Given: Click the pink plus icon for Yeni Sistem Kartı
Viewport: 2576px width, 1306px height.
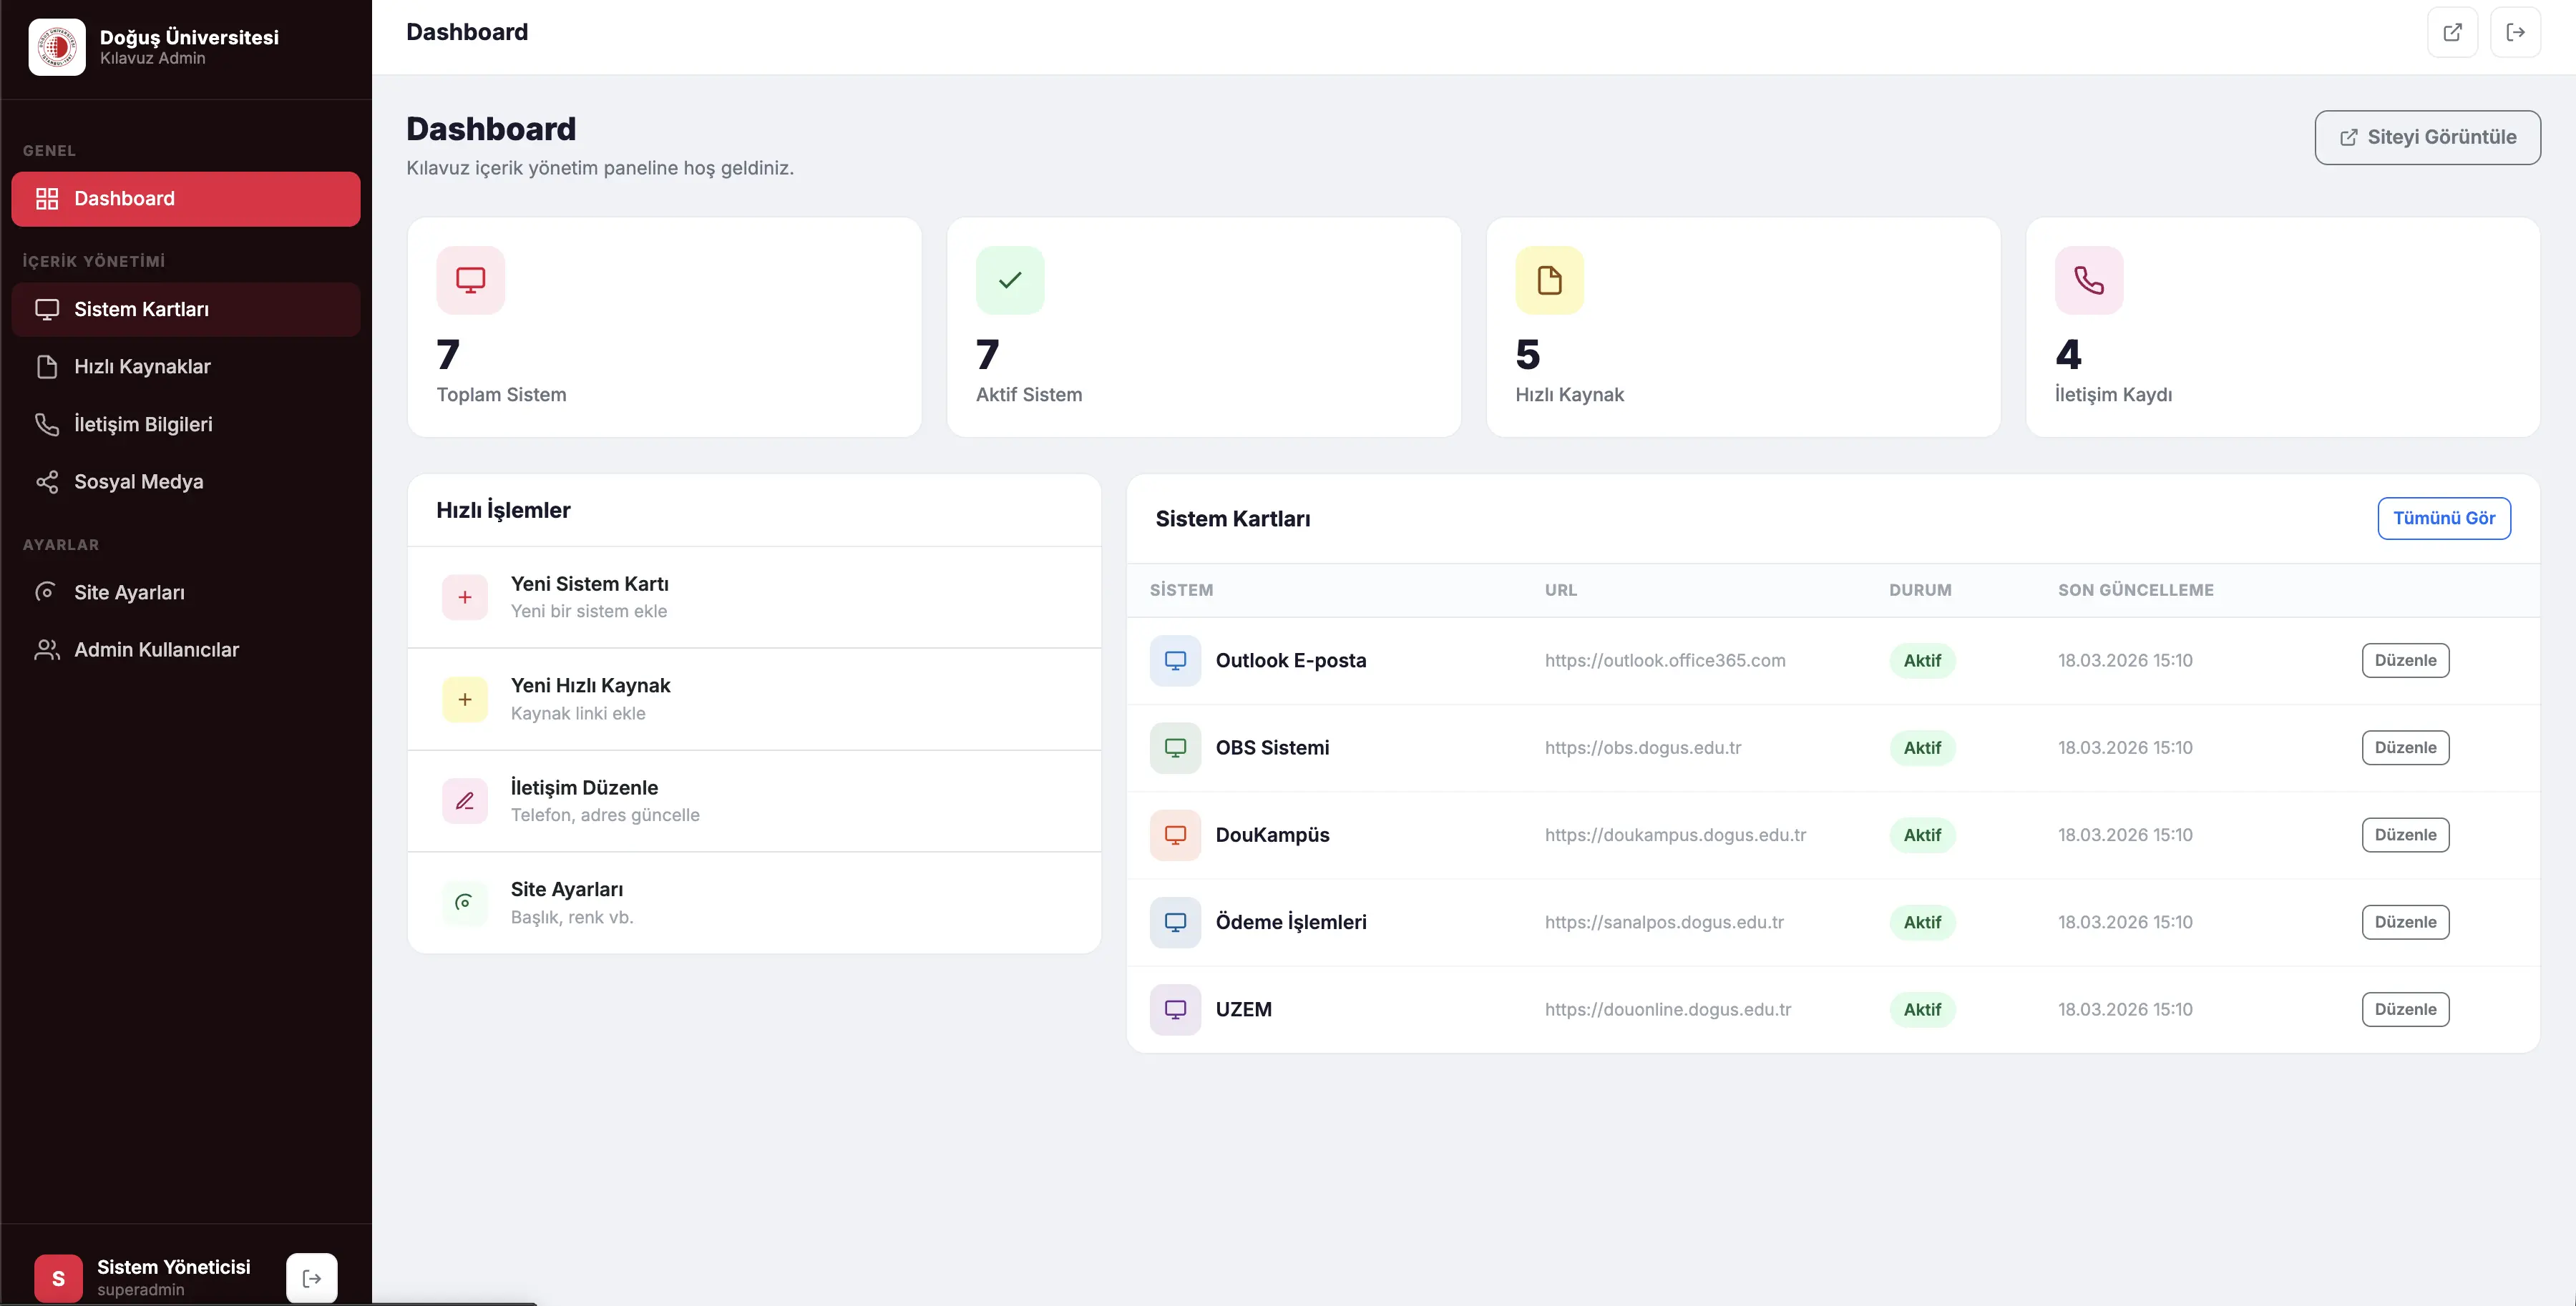Looking at the screenshot, I should click(465, 596).
